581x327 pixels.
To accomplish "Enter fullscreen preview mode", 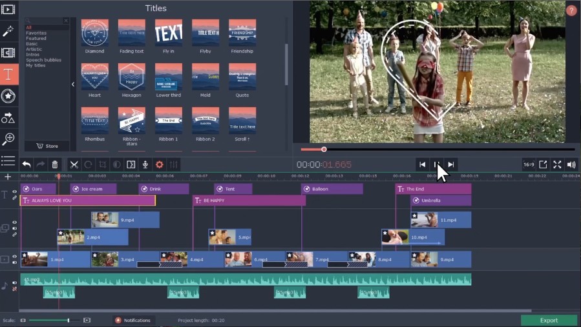I will tap(557, 164).
